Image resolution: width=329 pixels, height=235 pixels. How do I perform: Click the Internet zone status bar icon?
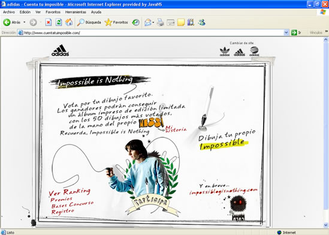tap(279, 232)
